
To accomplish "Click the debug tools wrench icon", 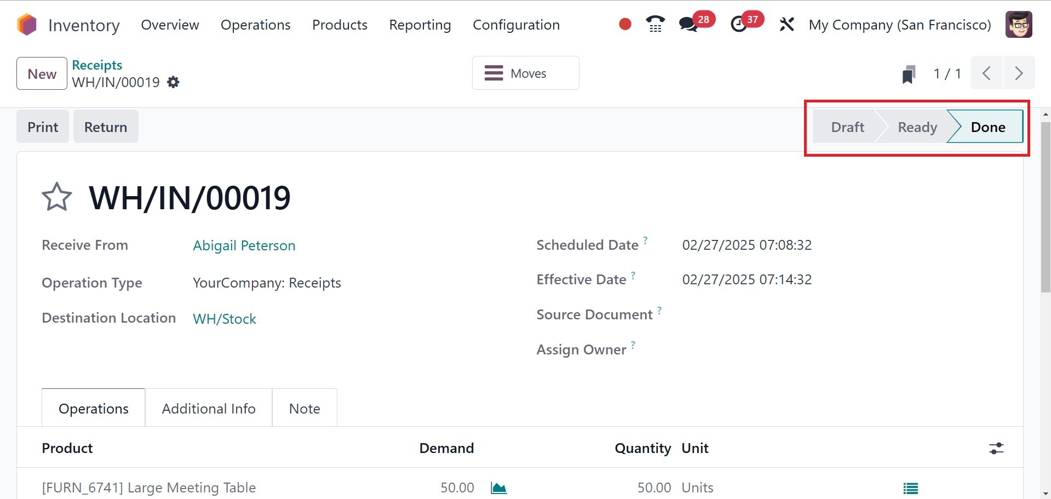I will tap(786, 25).
